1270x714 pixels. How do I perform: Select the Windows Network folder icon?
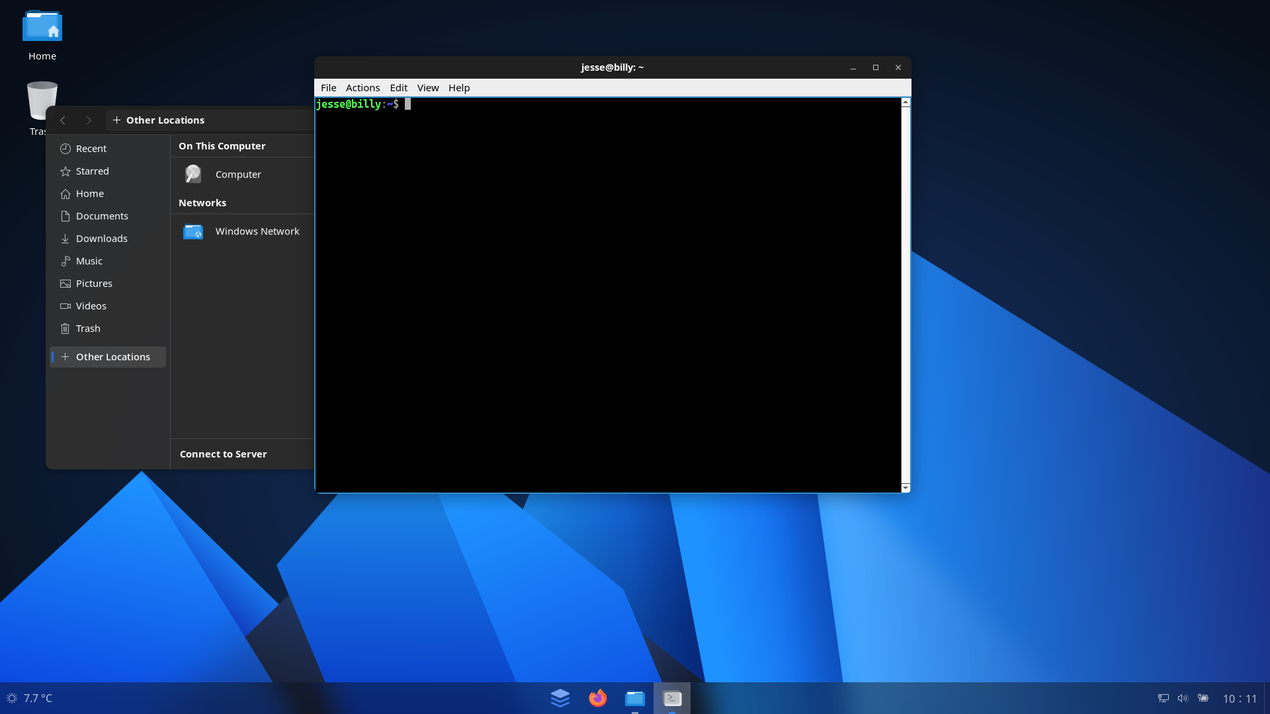pos(193,231)
